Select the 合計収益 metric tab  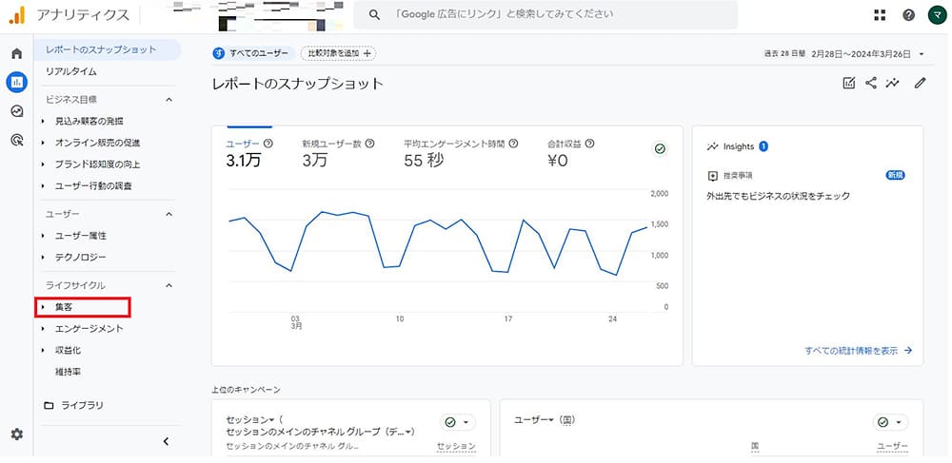tap(570, 154)
